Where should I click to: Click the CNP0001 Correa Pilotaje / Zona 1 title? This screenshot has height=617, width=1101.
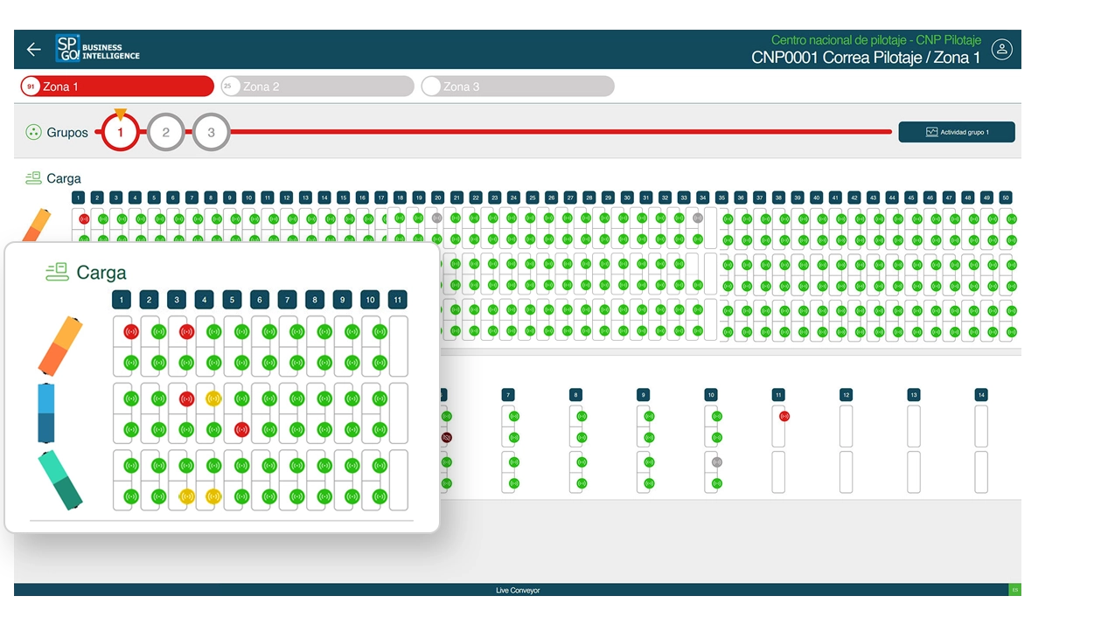pyautogui.click(x=866, y=58)
